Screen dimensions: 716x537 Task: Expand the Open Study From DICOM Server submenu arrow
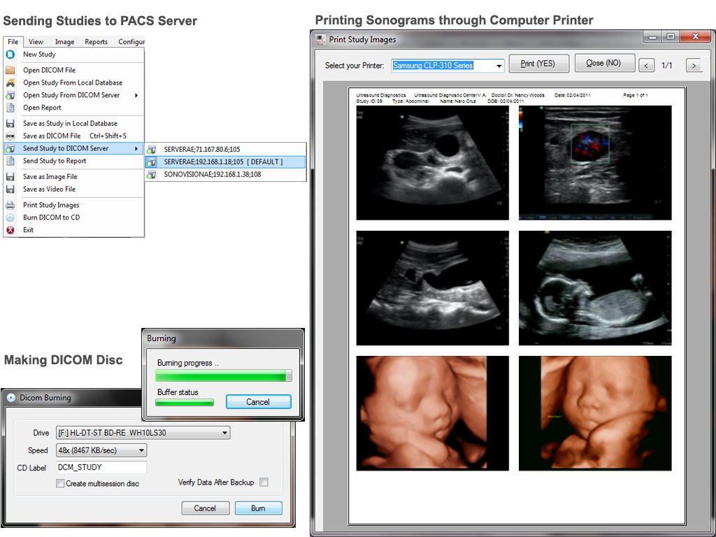point(136,95)
